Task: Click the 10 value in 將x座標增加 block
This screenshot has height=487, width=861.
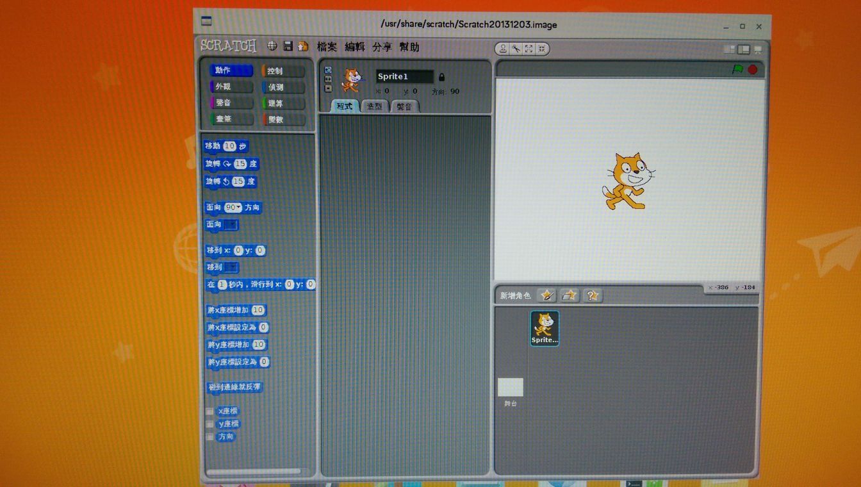Action: (258, 310)
